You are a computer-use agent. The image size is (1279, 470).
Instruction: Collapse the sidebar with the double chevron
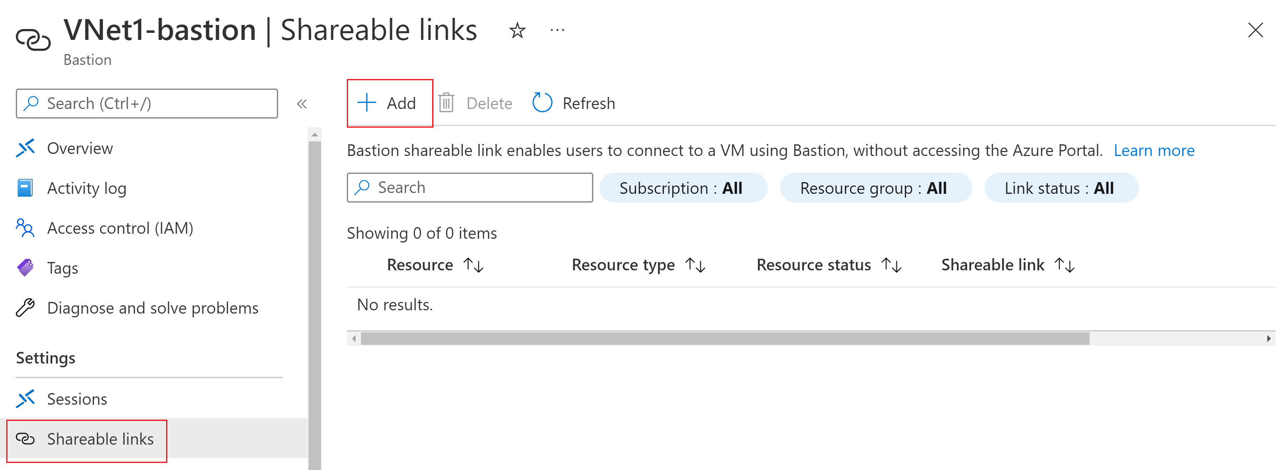tap(302, 104)
